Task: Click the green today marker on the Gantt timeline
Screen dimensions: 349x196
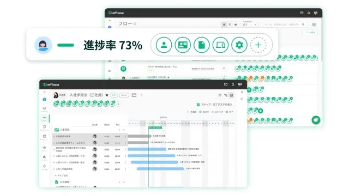Action: click(x=155, y=128)
